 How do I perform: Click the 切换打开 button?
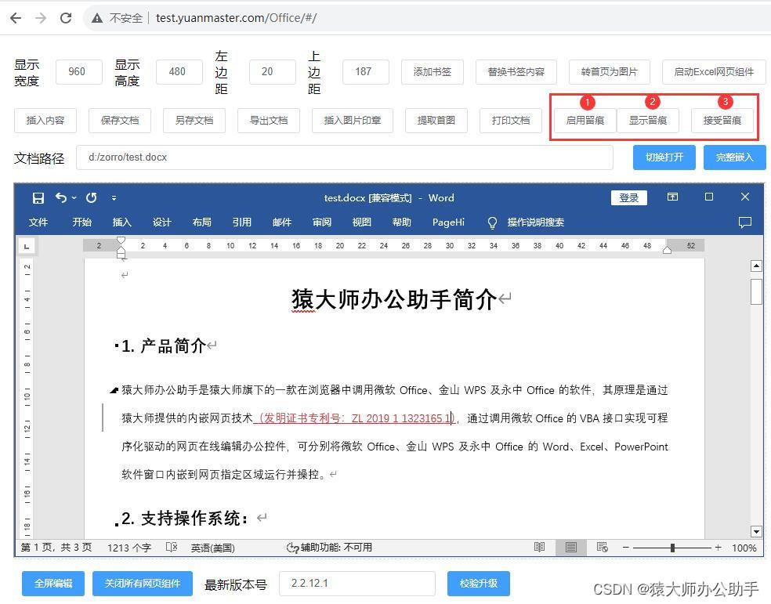(x=664, y=157)
